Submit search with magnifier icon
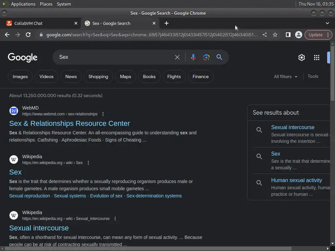This screenshot has height=251, width=335. coord(219,57)
